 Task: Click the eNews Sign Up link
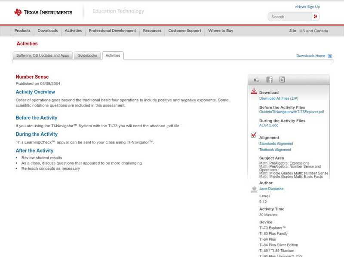tap(307, 7)
